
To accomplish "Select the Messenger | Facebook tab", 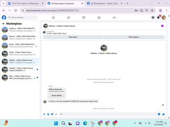I will point(65,3).
